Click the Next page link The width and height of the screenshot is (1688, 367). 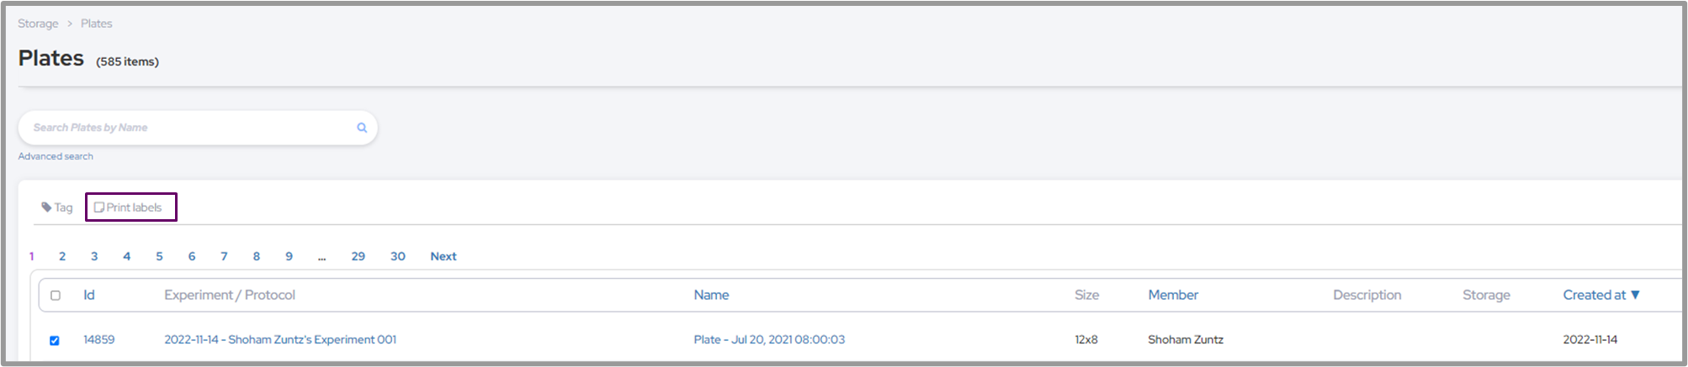click(x=443, y=256)
